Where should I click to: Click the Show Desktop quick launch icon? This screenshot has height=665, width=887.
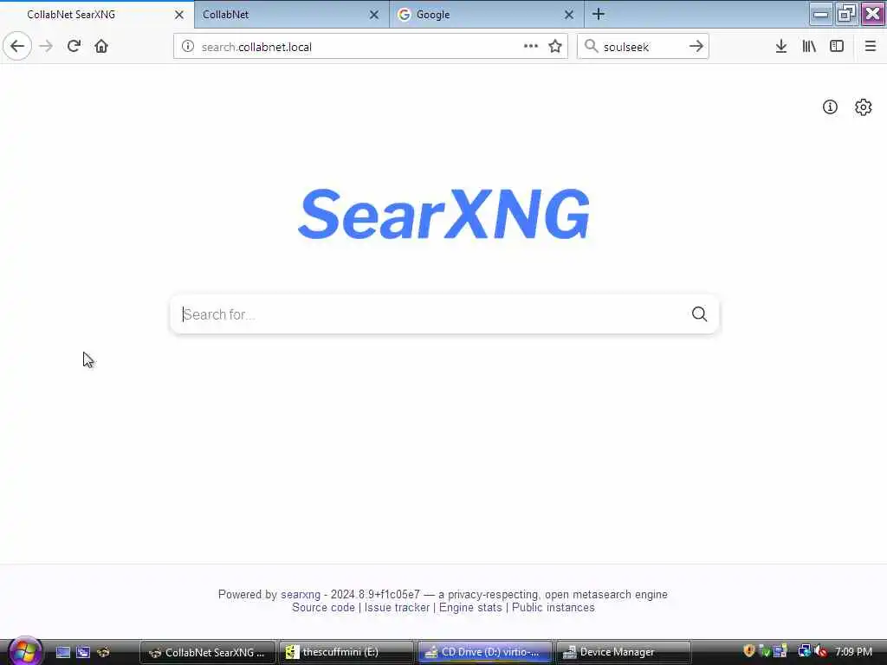tap(62, 652)
